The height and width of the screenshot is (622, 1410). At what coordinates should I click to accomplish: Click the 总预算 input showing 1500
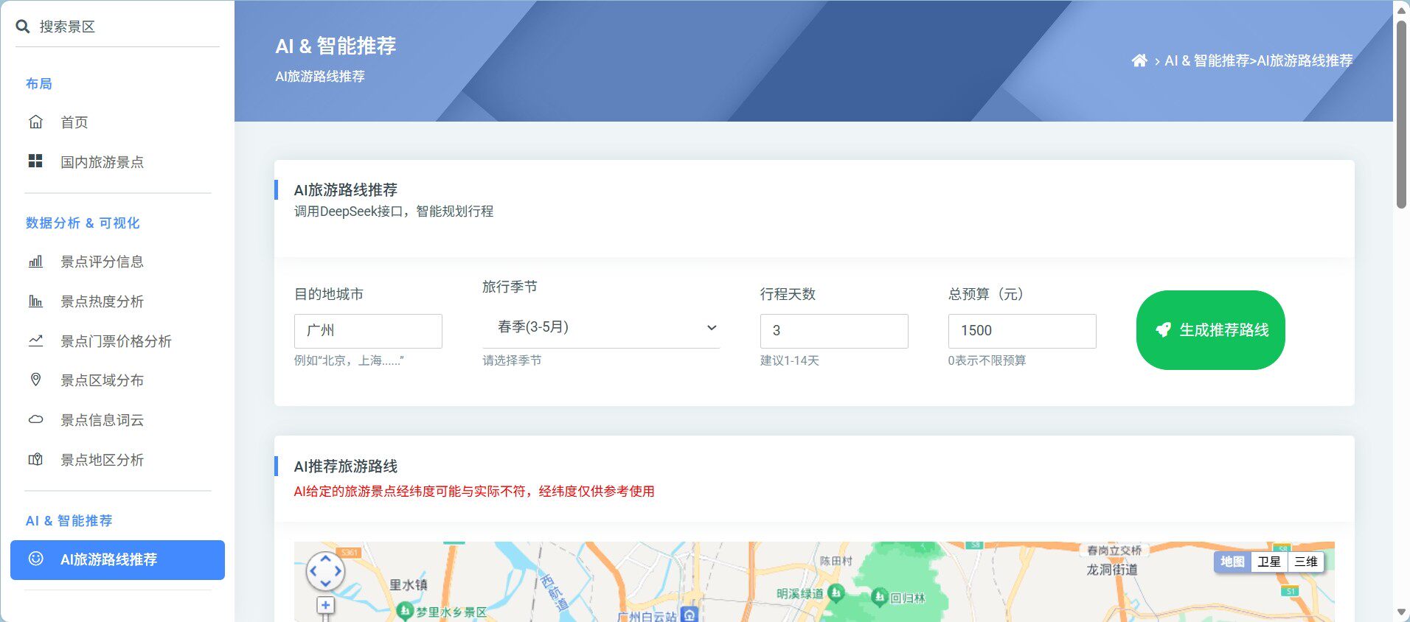point(1022,331)
